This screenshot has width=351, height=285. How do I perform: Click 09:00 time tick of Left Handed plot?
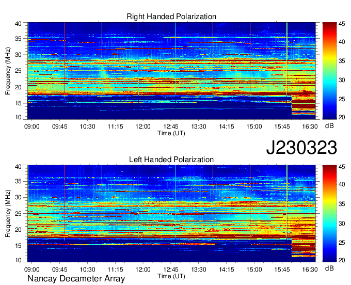[x=32, y=270]
